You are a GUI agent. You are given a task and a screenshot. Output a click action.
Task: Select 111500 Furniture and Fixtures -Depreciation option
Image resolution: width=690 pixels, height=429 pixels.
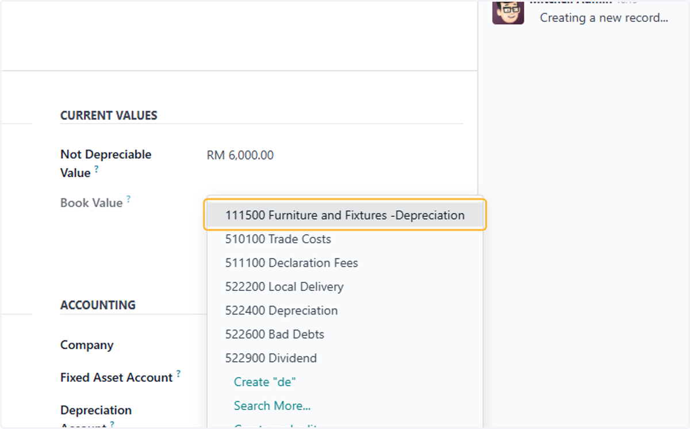(x=345, y=215)
